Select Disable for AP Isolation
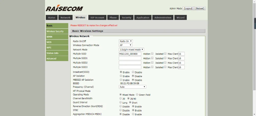This screenshot has width=256, height=116. 133,76
